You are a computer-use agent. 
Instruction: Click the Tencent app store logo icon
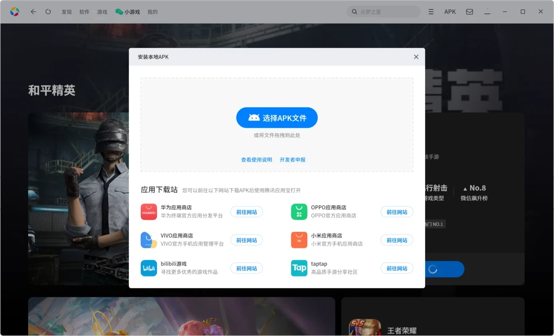pos(15,12)
